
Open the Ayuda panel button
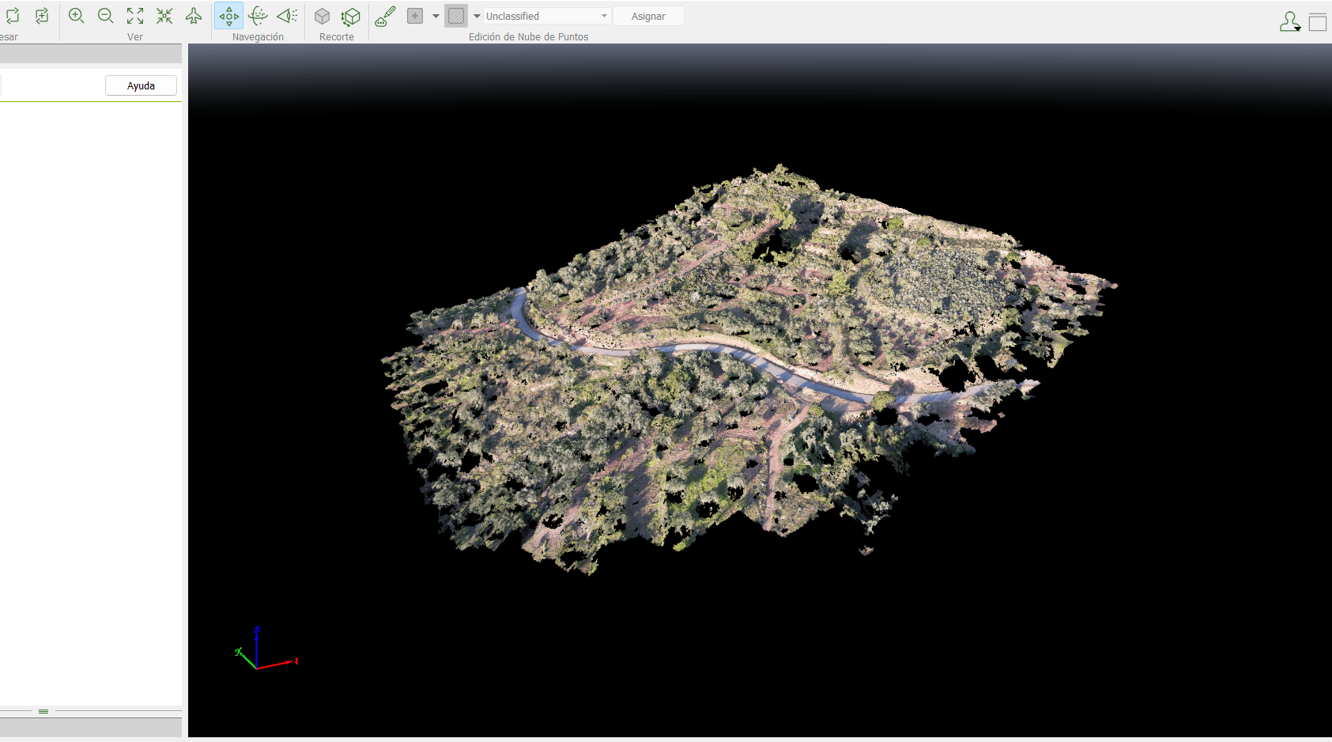pos(141,85)
